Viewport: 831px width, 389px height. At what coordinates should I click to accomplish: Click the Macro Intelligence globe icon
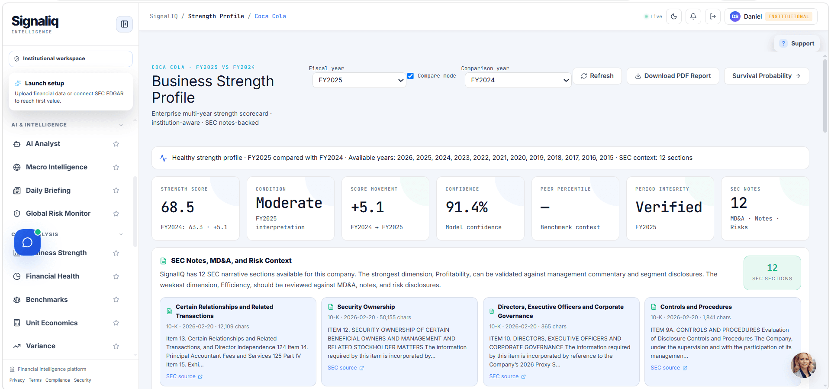pyautogui.click(x=17, y=167)
